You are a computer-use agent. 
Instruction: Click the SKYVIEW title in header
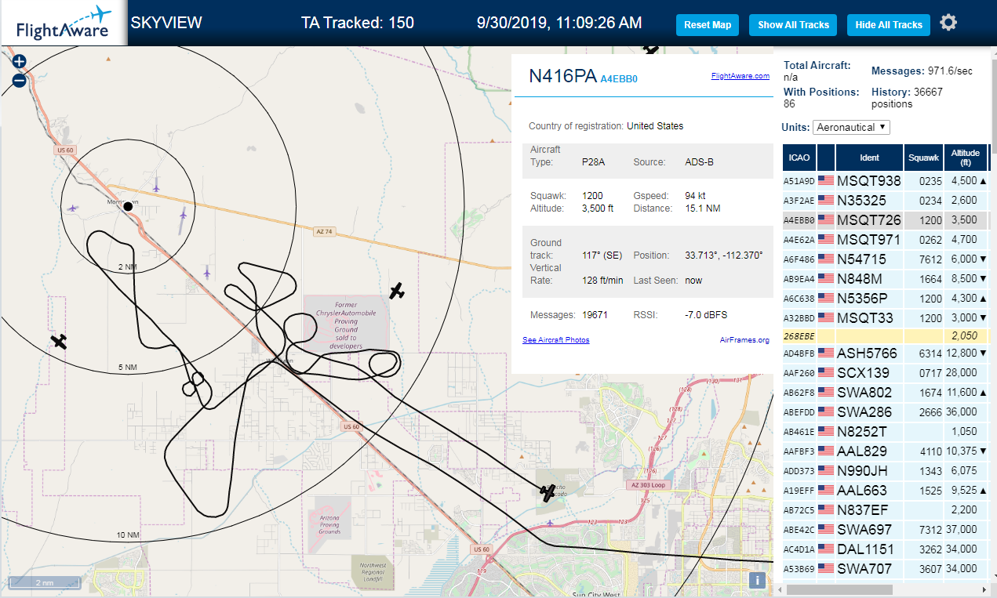pyautogui.click(x=166, y=23)
